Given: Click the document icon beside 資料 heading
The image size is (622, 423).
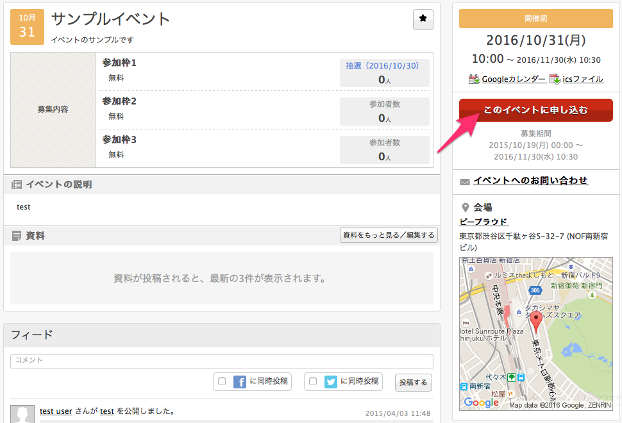Looking at the screenshot, I should point(17,236).
